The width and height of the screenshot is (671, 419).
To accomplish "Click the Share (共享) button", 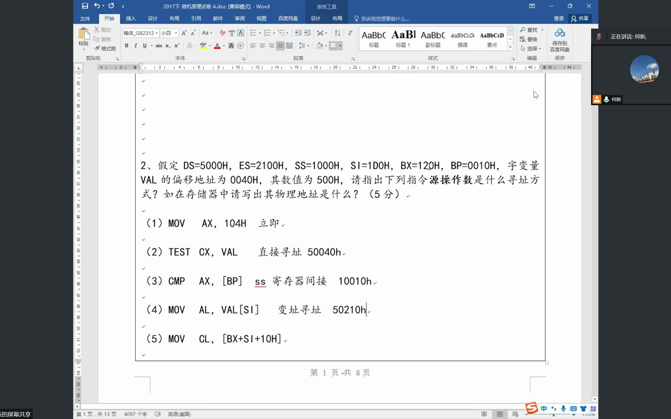I will pyautogui.click(x=580, y=18).
